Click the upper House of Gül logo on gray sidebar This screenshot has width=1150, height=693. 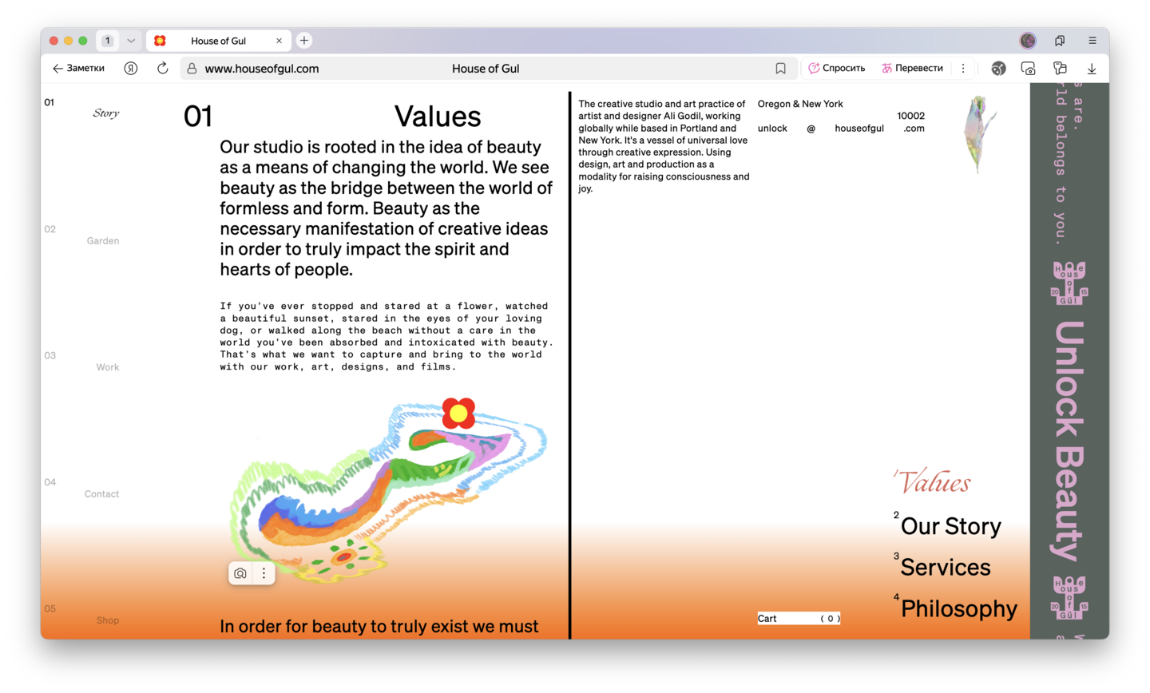pos(1069,283)
